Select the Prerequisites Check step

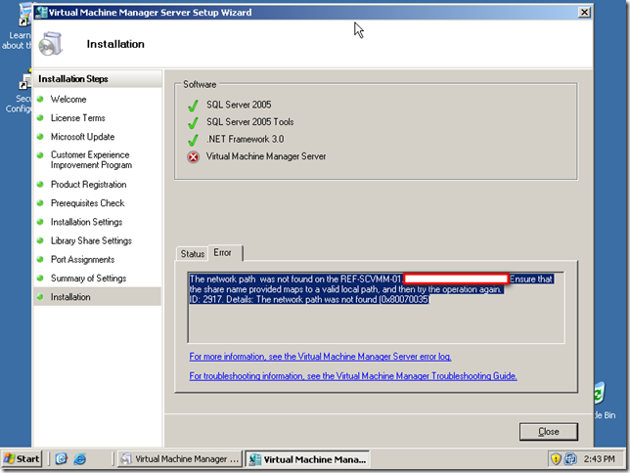point(88,203)
